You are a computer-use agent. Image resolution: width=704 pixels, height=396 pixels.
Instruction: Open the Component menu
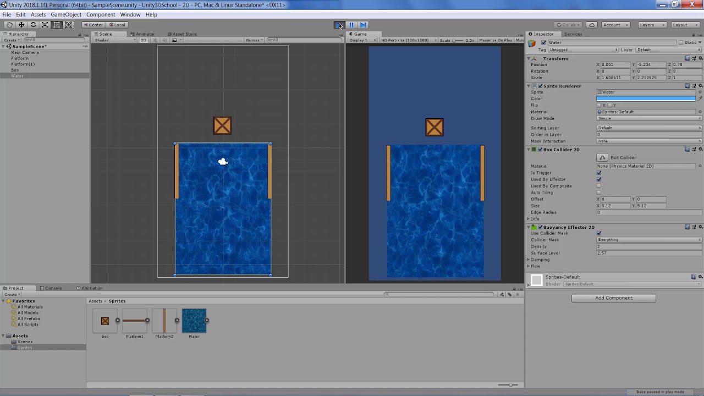(101, 14)
